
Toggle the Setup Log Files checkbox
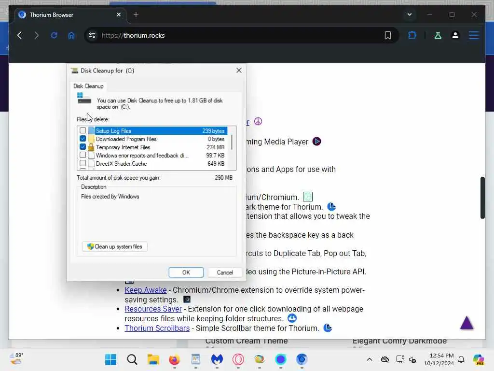pos(82,130)
